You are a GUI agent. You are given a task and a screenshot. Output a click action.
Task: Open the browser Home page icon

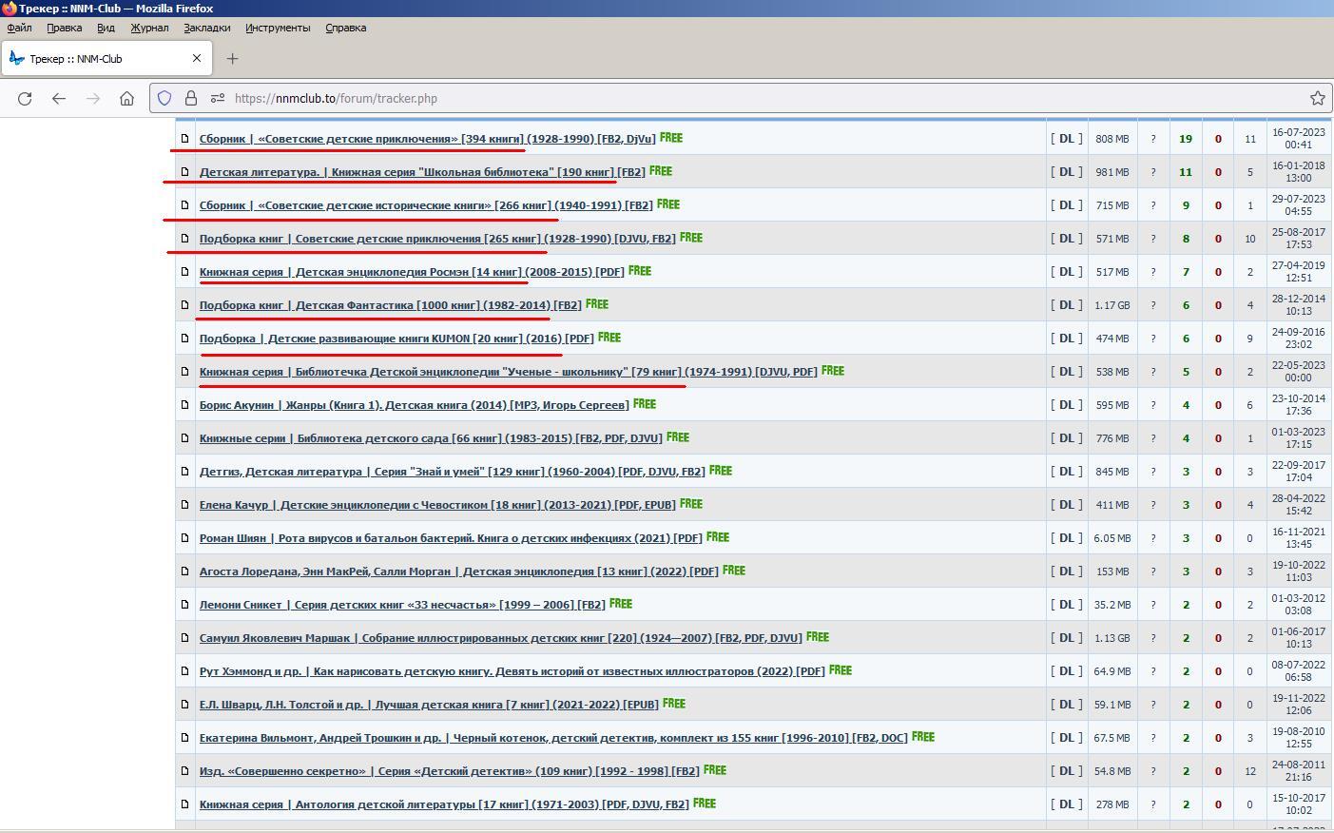click(x=126, y=98)
